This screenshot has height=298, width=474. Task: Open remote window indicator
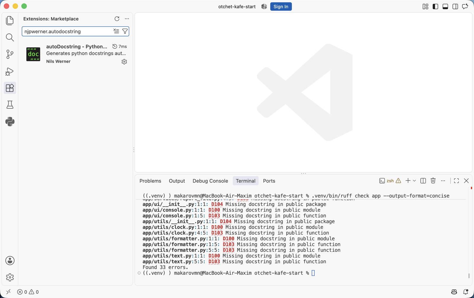(x=8, y=292)
